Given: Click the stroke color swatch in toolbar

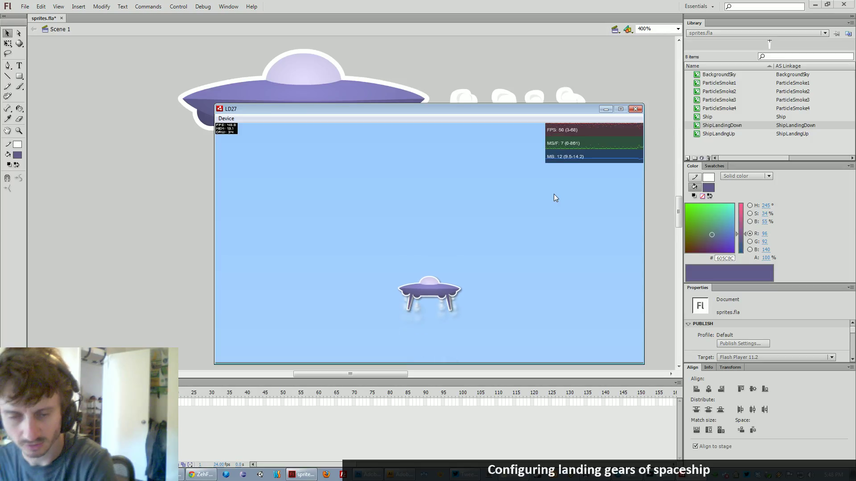Looking at the screenshot, I should pos(17,144).
